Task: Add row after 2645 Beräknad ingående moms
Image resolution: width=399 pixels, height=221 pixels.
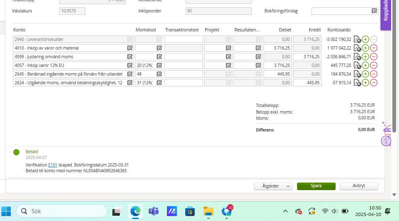Action: click(365, 74)
